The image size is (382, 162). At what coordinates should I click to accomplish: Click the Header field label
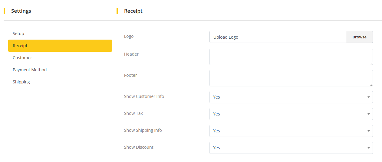point(131,54)
